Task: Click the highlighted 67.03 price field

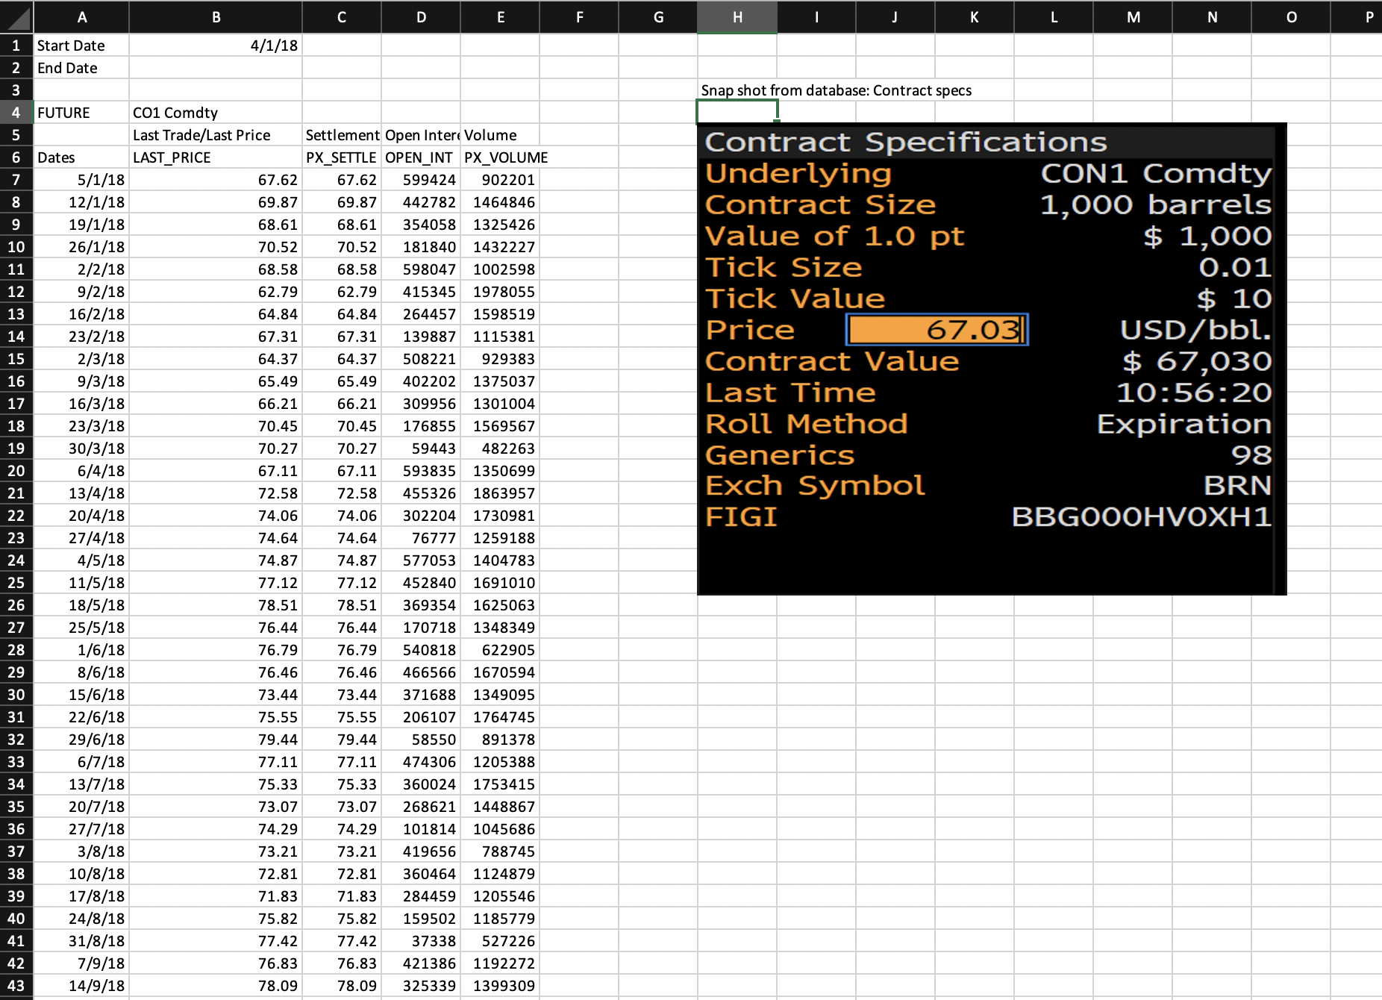Action: pos(937,330)
